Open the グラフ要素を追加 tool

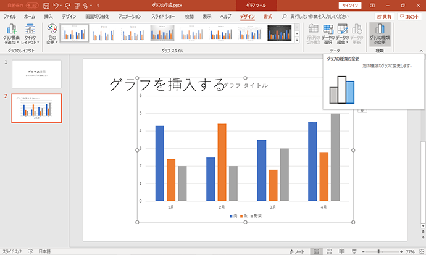coord(11,34)
